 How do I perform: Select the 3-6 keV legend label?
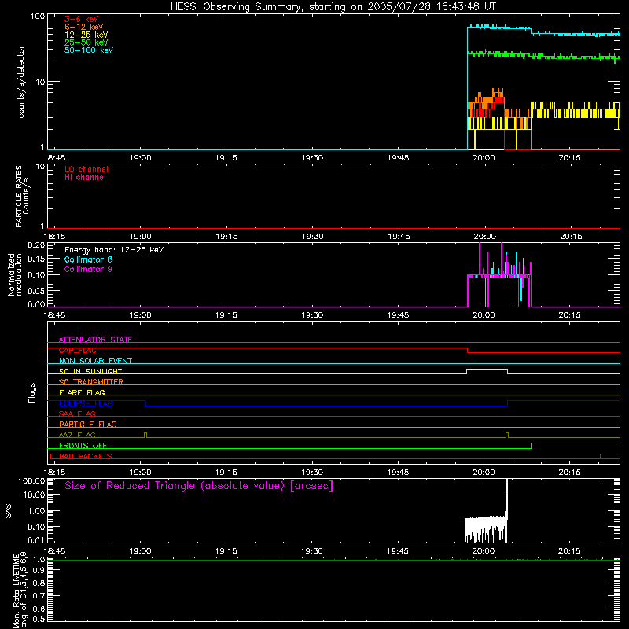82,19
